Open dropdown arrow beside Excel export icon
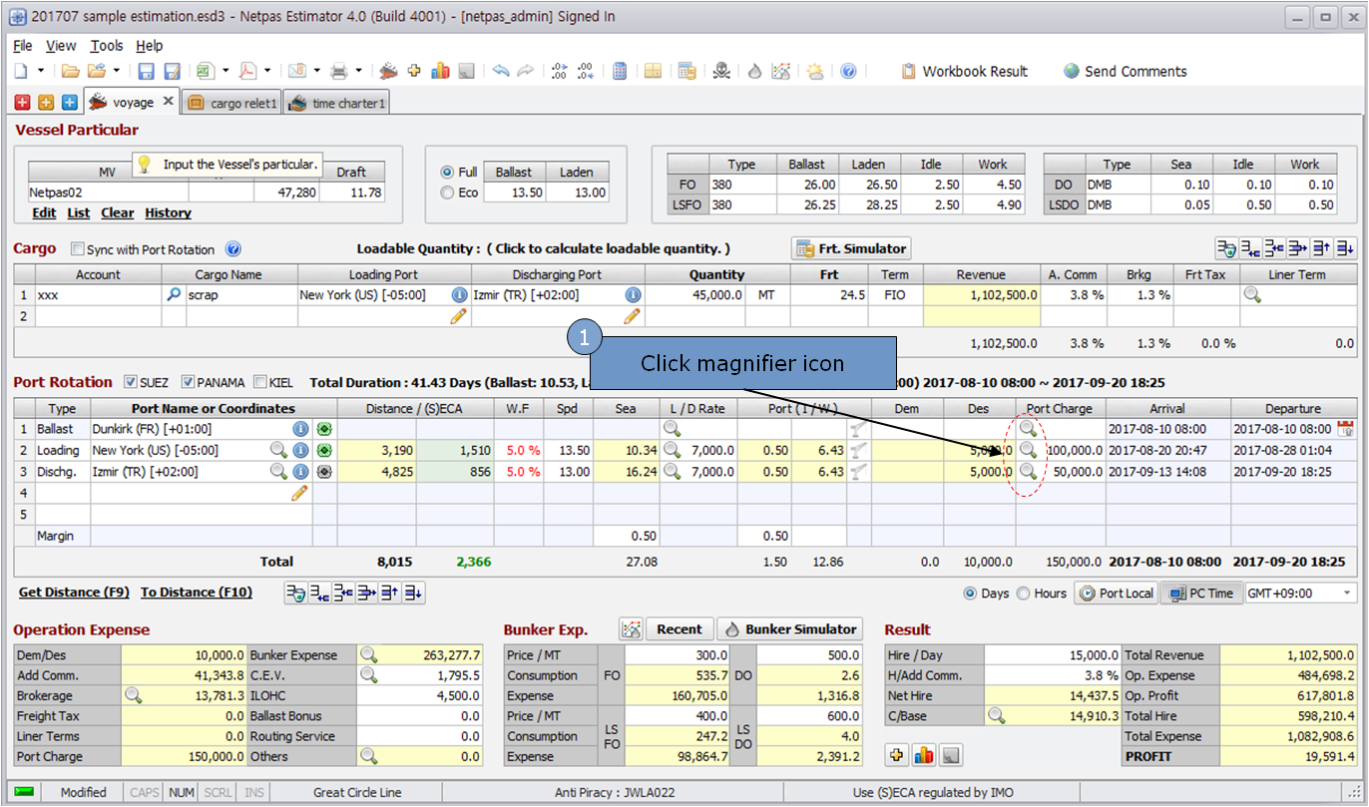This screenshot has width=1369, height=807. [x=226, y=71]
